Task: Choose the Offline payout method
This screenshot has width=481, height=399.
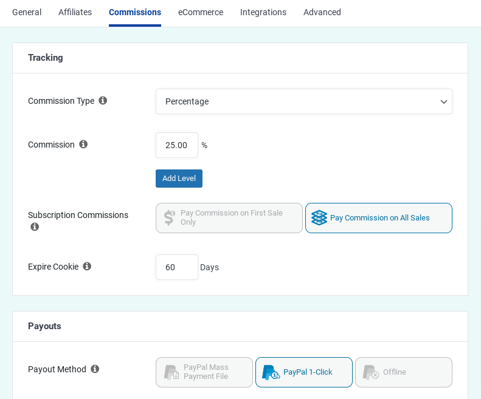Action: tap(404, 372)
